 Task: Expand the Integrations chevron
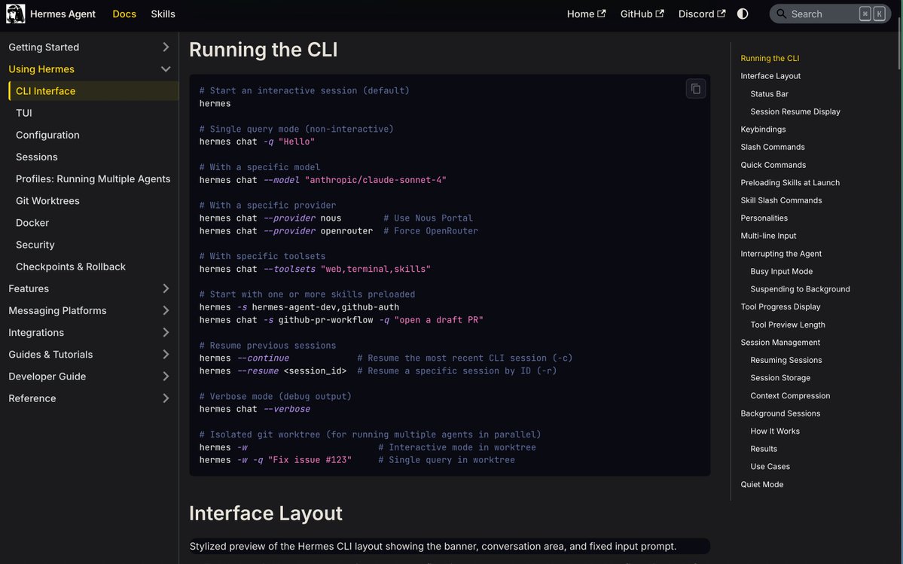click(166, 332)
